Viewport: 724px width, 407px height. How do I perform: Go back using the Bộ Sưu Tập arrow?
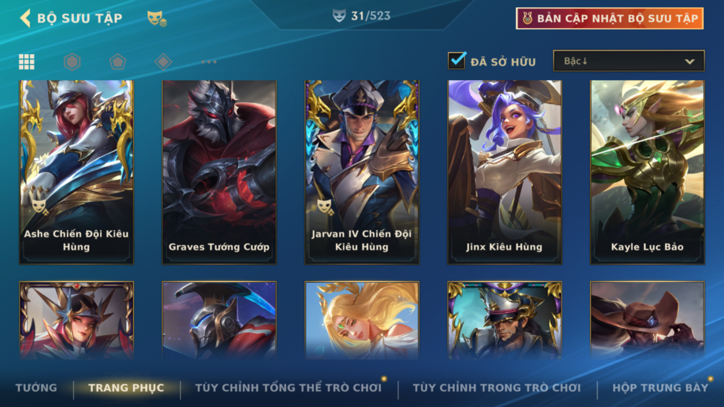25,18
